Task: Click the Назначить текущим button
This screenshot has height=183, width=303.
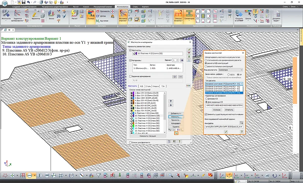Action: pos(148,136)
